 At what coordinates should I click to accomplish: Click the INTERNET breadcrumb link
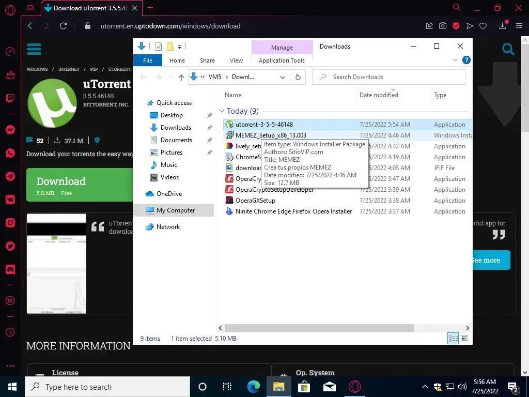point(69,69)
